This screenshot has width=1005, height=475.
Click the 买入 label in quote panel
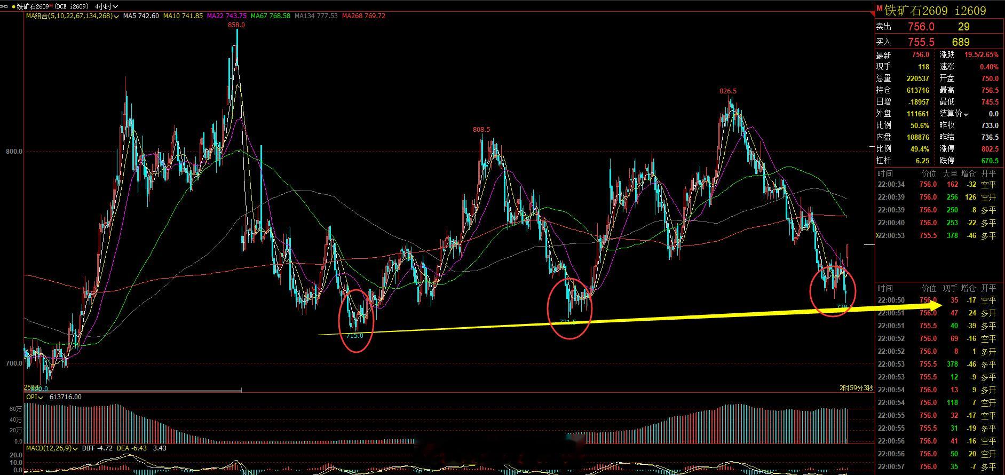884,42
